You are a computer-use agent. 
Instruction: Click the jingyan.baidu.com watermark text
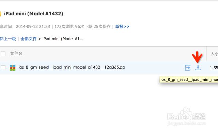[186, 123]
